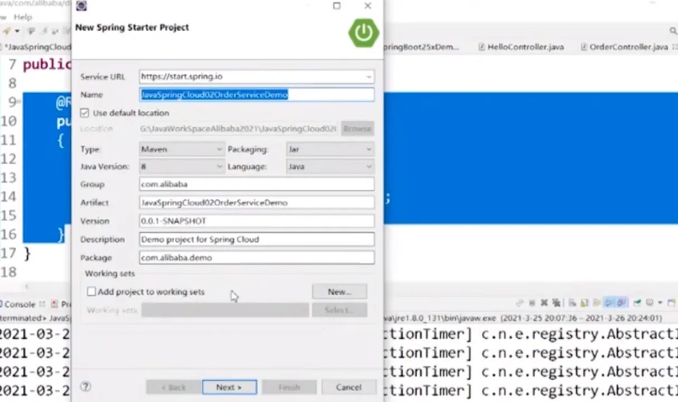Toggle Scroll Lock in the Console toolbar
This screenshot has height=402, width=678.
(x=584, y=303)
